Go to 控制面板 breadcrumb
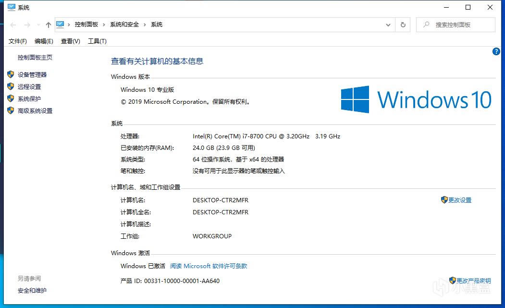Image resolution: width=505 pixels, height=308 pixels. coord(86,25)
